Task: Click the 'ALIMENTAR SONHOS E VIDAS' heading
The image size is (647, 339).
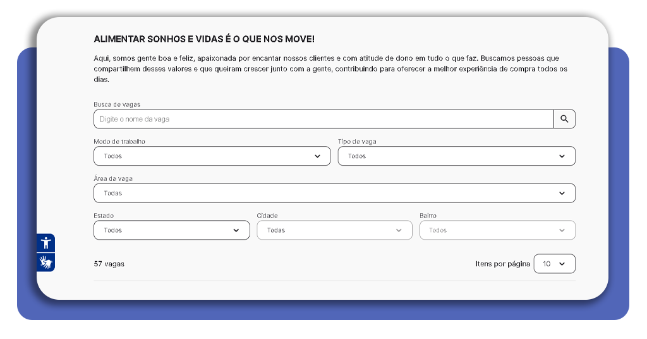Action: pos(204,39)
